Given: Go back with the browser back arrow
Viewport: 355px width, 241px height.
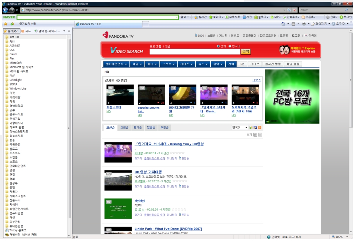Looking at the screenshot, I should [5, 10].
